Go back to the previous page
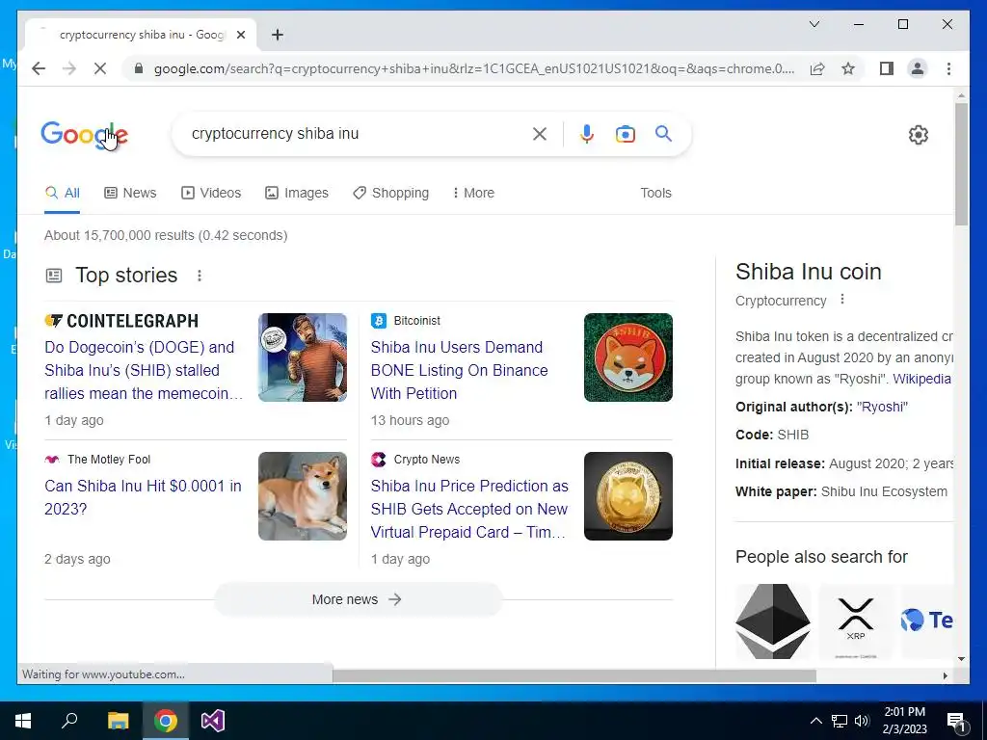987x740 pixels. point(39,68)
